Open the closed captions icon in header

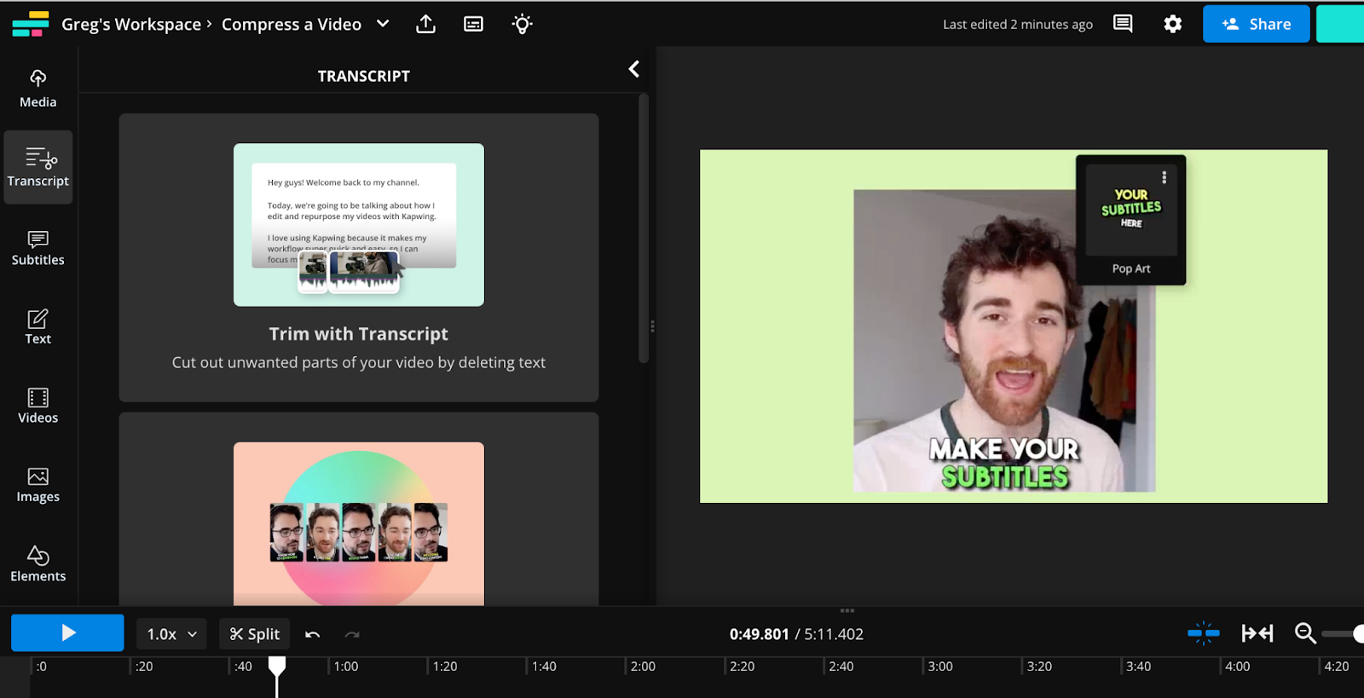473,24
